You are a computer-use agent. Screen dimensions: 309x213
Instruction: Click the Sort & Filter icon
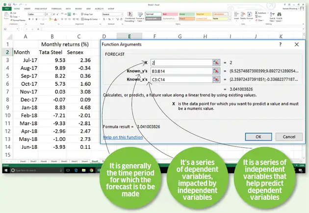pos(272,16)
